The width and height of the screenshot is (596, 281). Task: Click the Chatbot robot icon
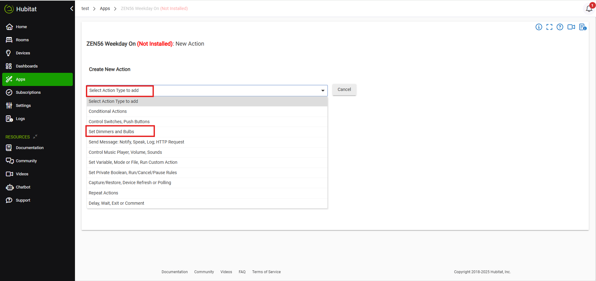(10, 187)
